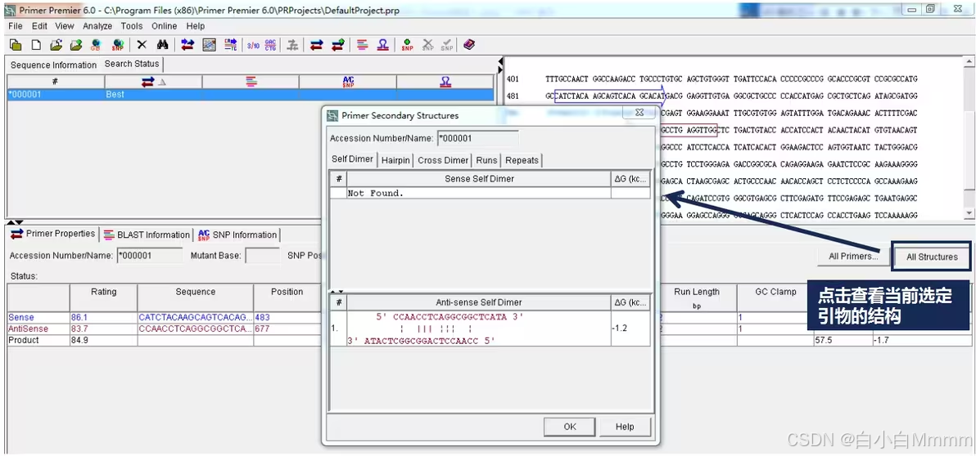Click the folder with green arrow toolbar icon
976x456 pixels.
(x=76, y=45)
